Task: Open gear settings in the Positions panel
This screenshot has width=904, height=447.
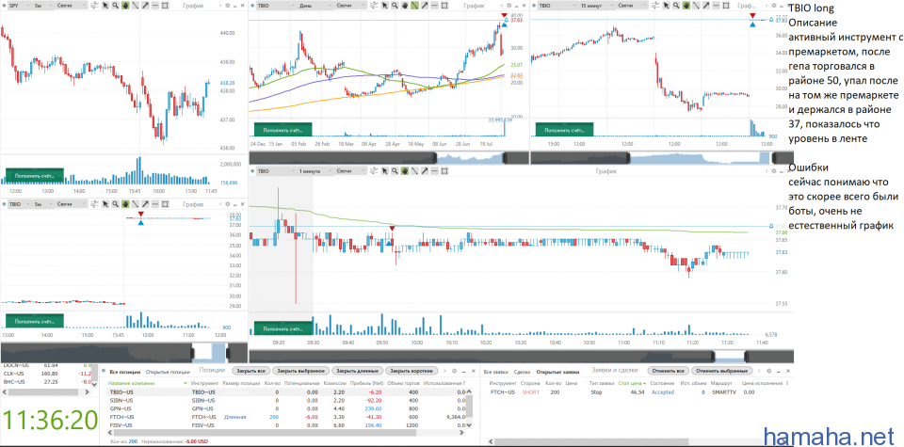Action: click(454, 371)
